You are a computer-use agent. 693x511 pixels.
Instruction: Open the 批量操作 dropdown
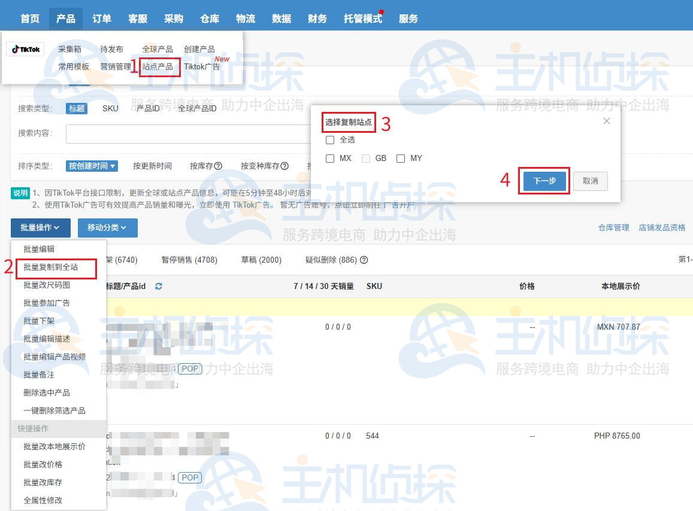[x=40, y=227]
